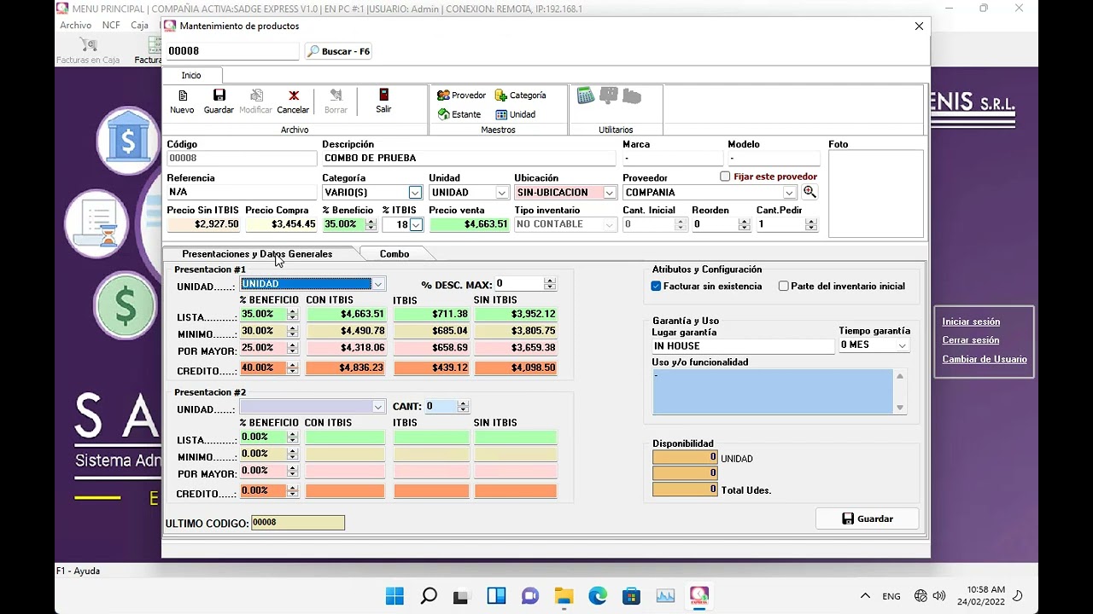
Task: Launch Microsoft Edge from the taskbar
Action: coord(598,595)
